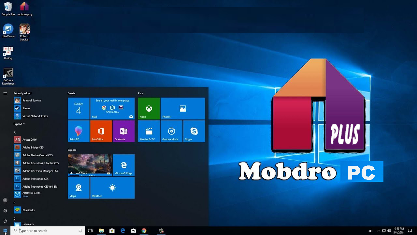Show hidden tray icons chevron

378,231
